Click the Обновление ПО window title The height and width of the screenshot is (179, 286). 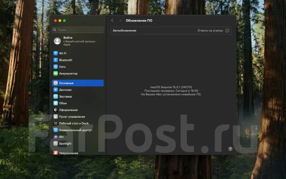[x=139, y=21]
